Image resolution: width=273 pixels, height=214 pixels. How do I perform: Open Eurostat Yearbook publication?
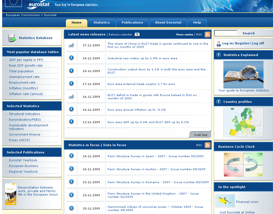coord(23,160)
